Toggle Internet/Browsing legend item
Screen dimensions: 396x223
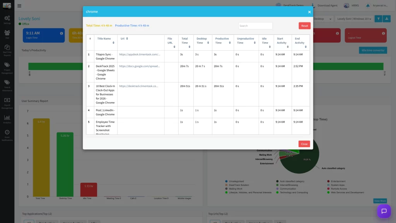(287, 185)
